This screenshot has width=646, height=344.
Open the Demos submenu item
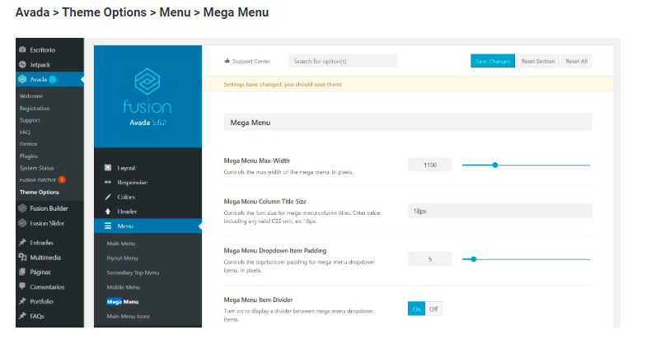(x=28, y=144)
